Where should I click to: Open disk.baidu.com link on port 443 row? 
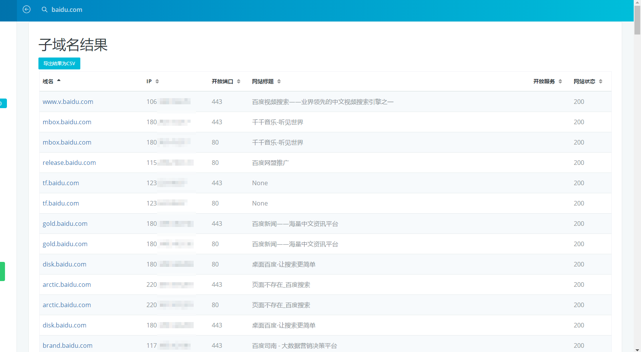click(65, 325)
